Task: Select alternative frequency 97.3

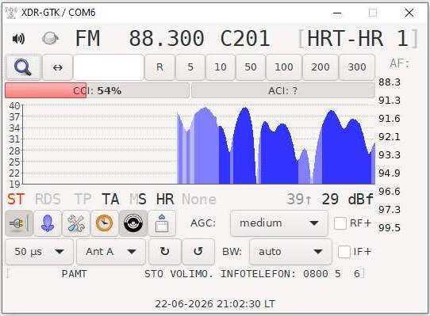Action: (390, 210)
